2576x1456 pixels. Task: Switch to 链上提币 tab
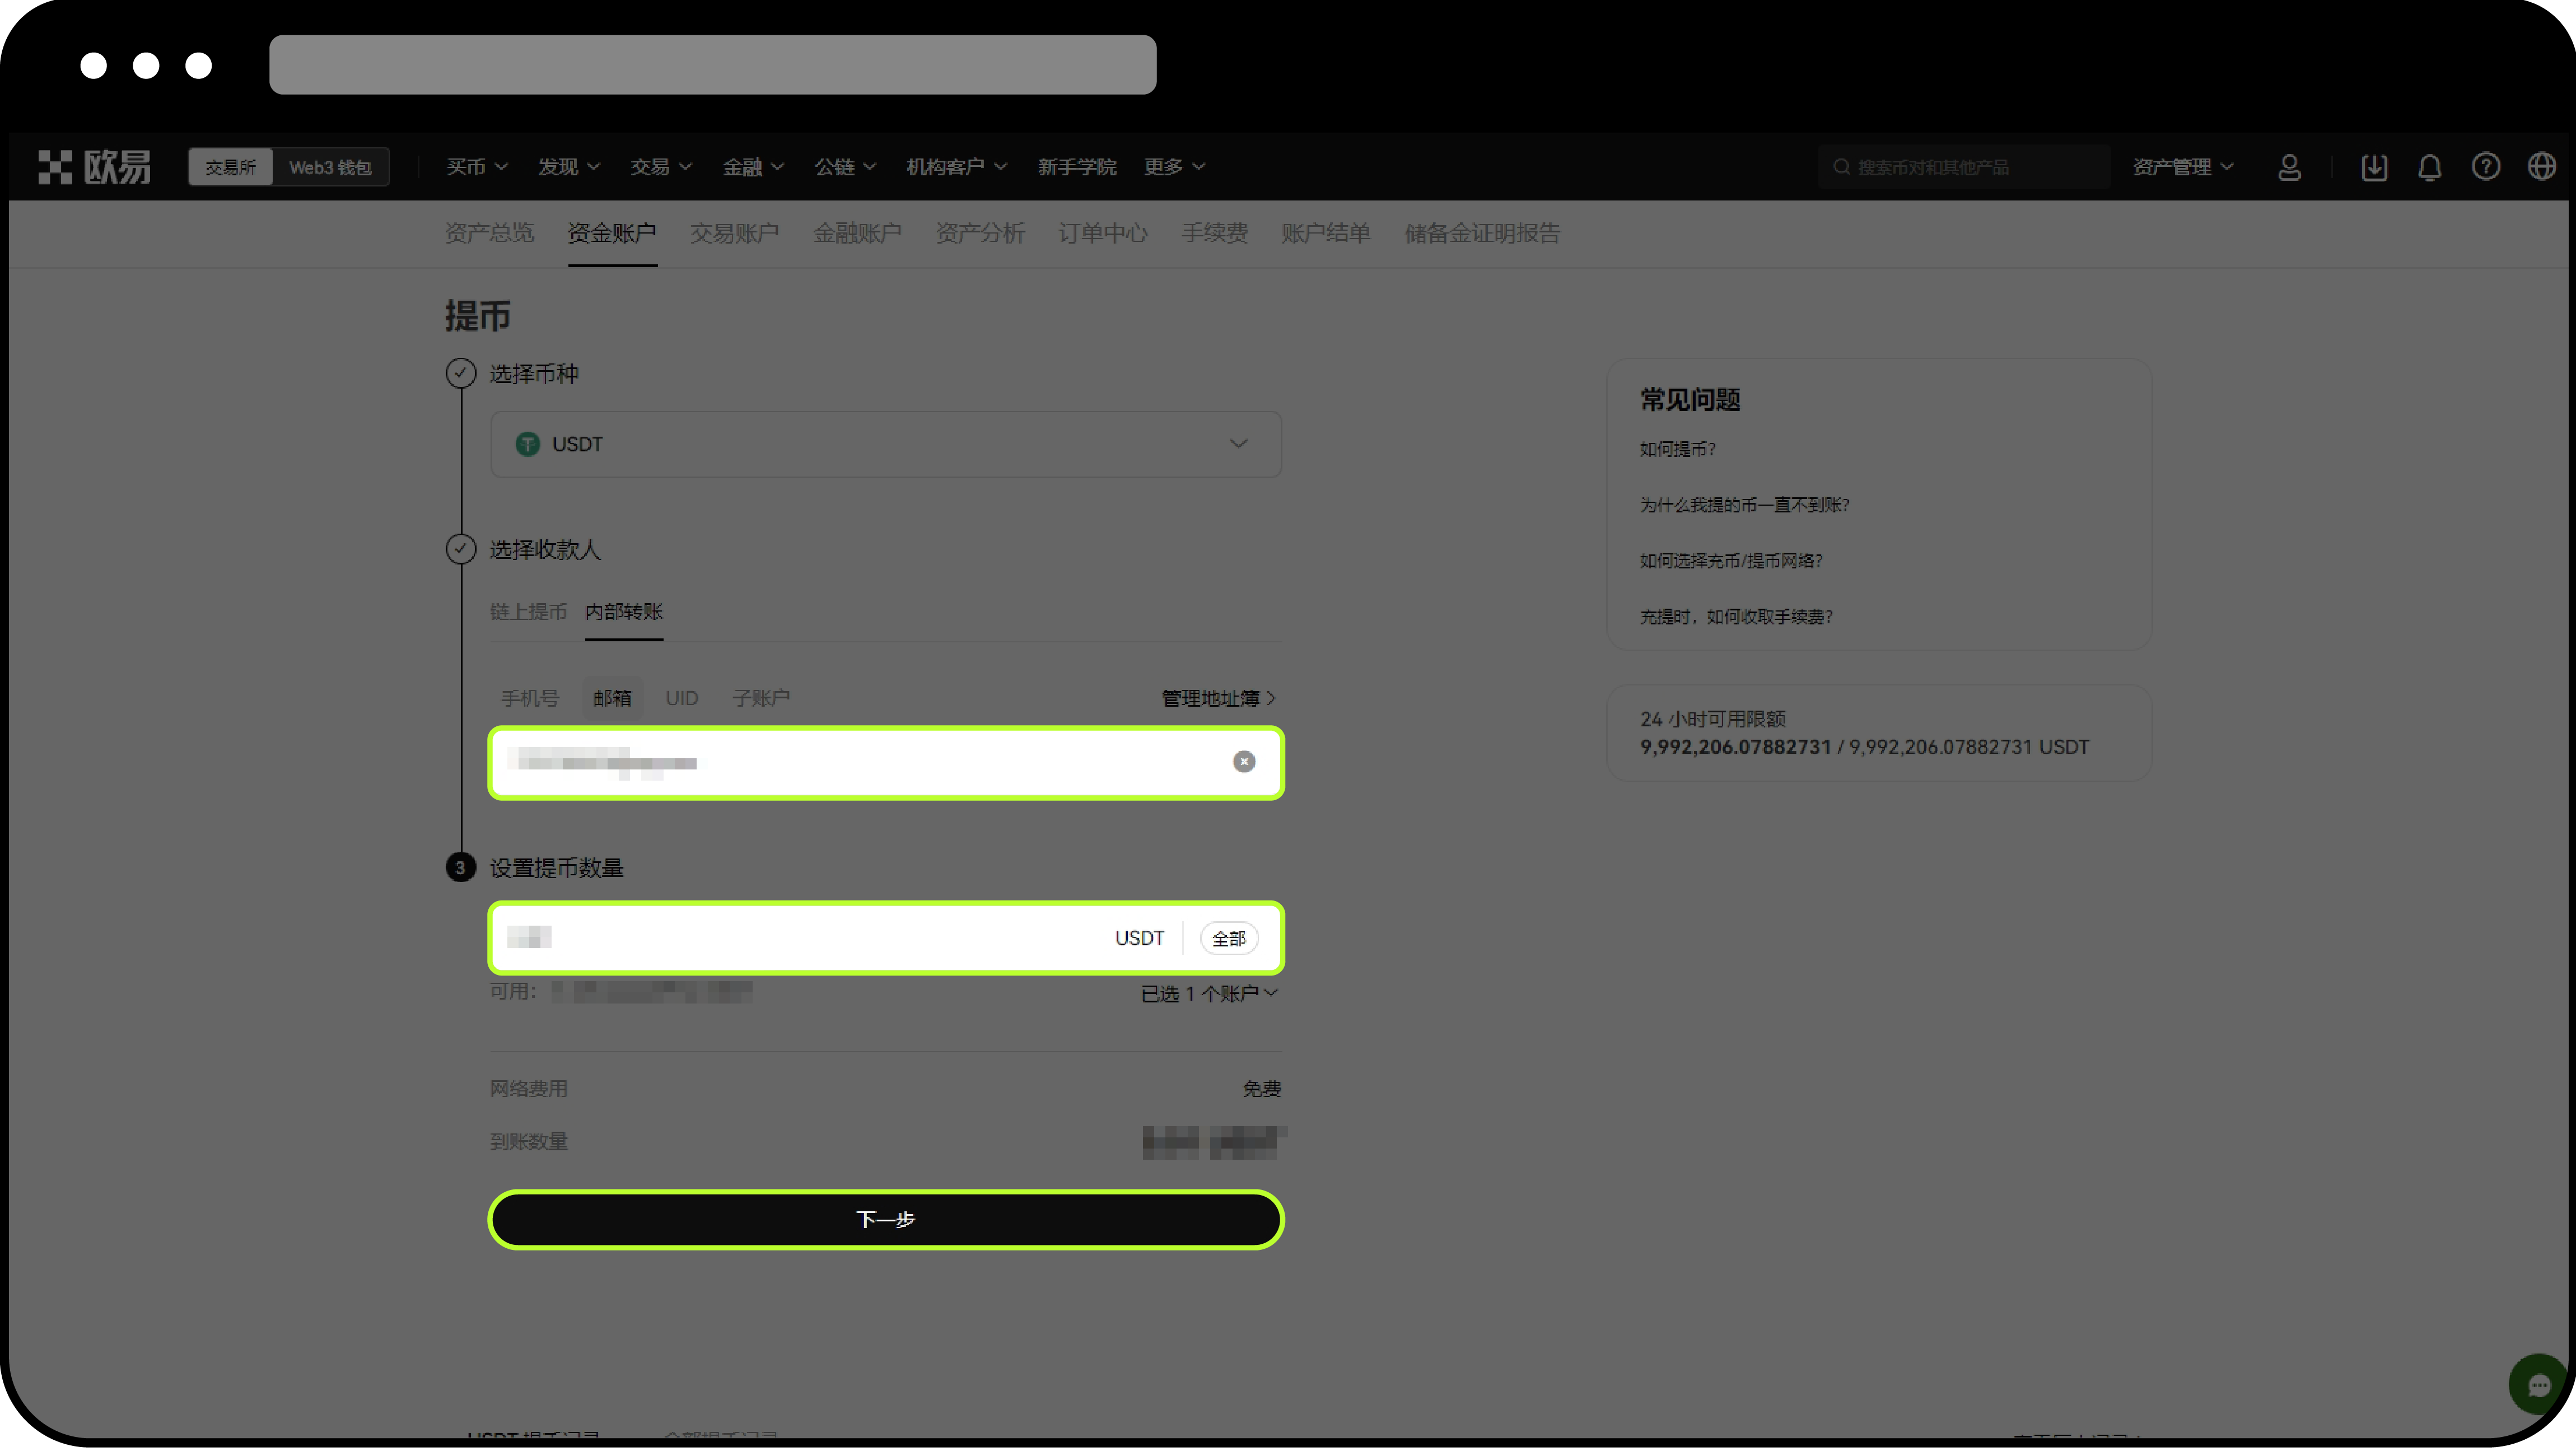528,612
